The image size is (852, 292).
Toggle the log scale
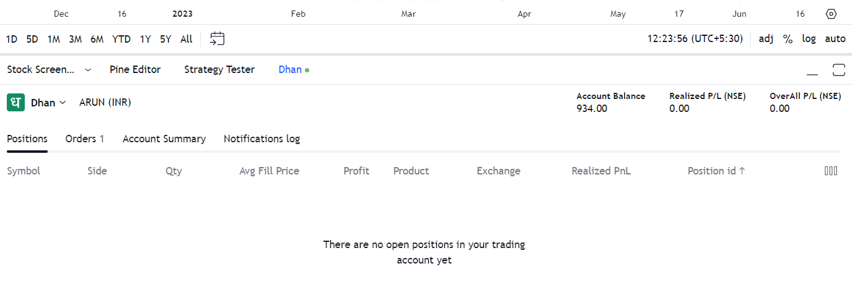coord(809,39)
